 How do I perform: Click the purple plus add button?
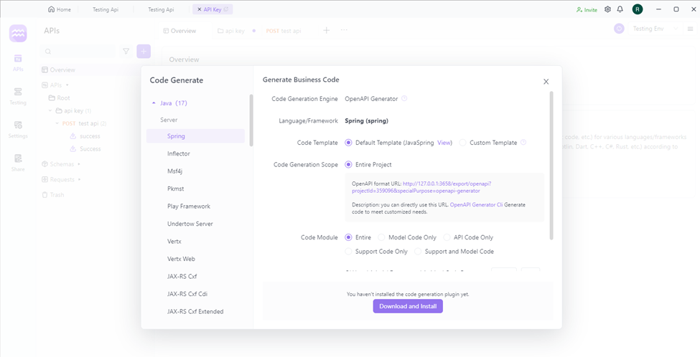144,52
